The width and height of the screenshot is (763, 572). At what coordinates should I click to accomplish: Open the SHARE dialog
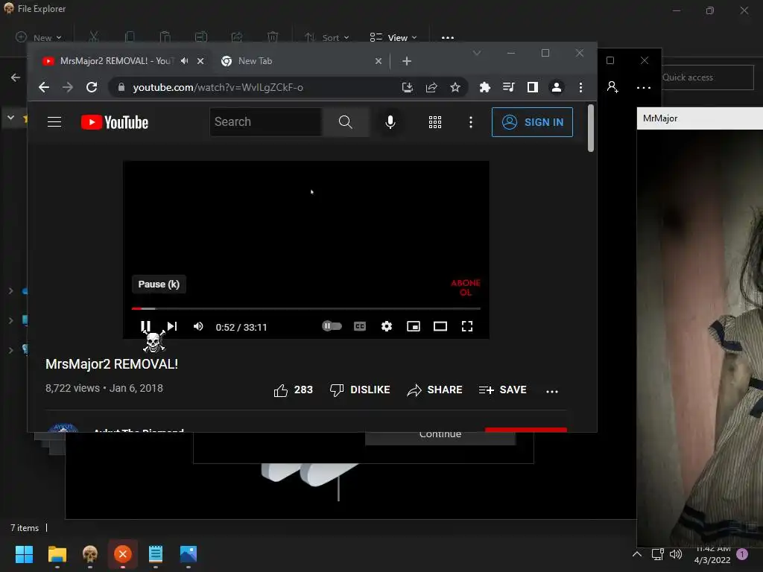tap(434, 390)
